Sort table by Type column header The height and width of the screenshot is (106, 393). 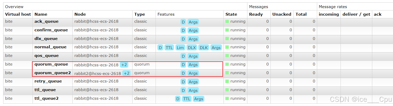(140, 14)
